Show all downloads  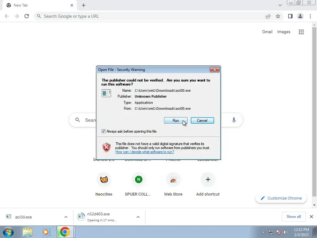click(293, 217)
